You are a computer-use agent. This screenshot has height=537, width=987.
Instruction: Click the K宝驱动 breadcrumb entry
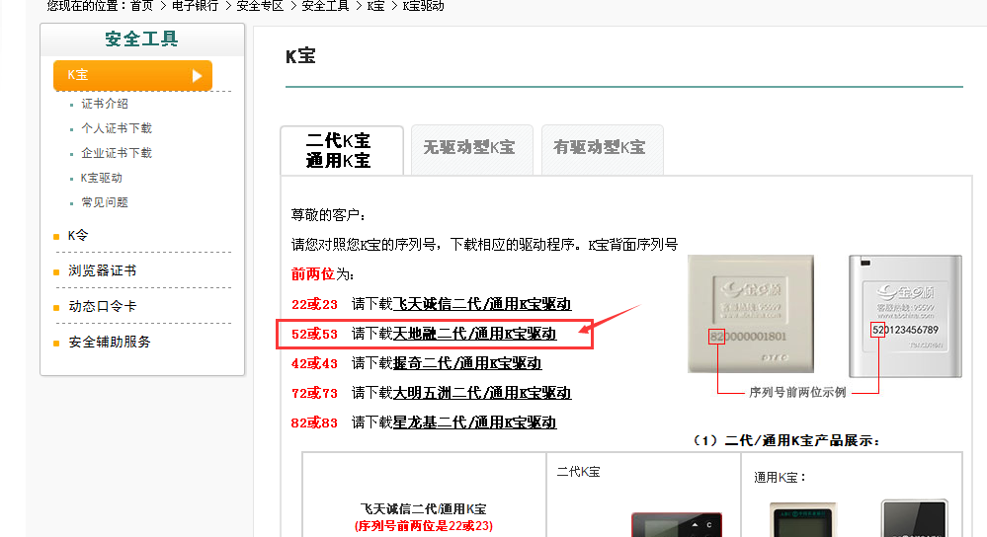pyautogui.click(x=423, y=6)
